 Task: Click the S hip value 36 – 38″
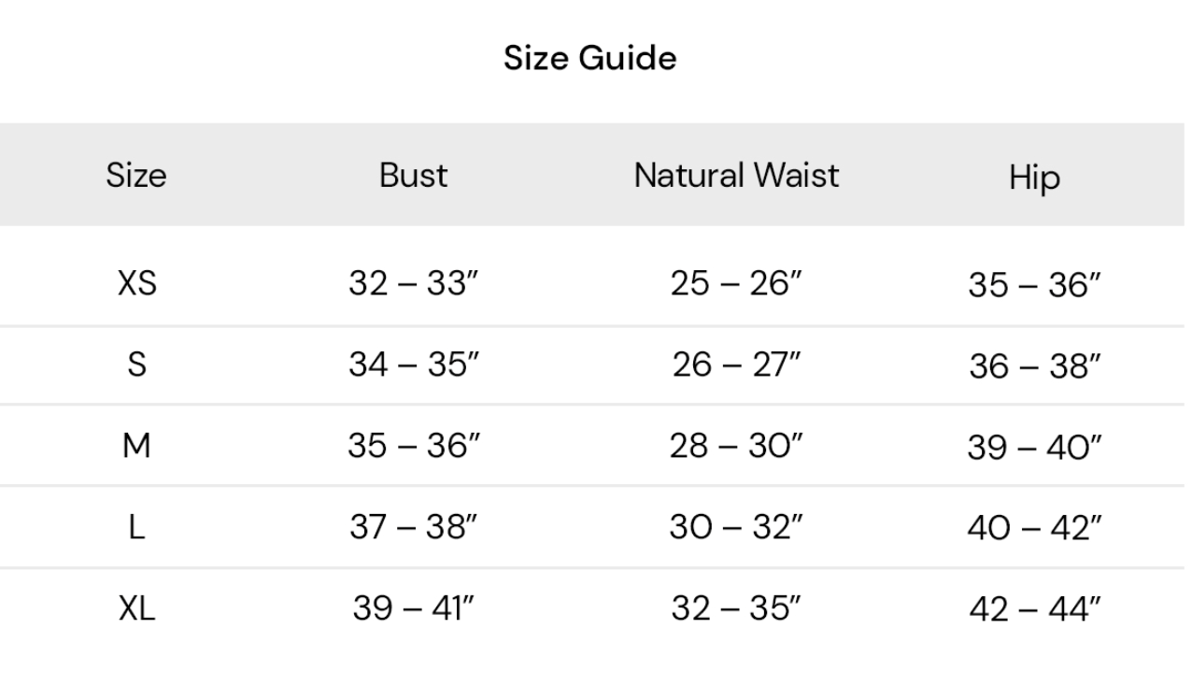click(x=1034, y=366)
